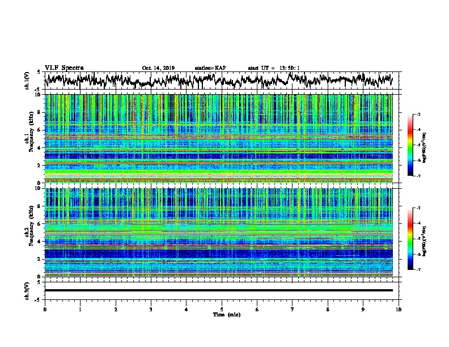Click the ch.1 voltage waveform trace
Viewport: 449px width, 347px height.
tap(219, 80)
